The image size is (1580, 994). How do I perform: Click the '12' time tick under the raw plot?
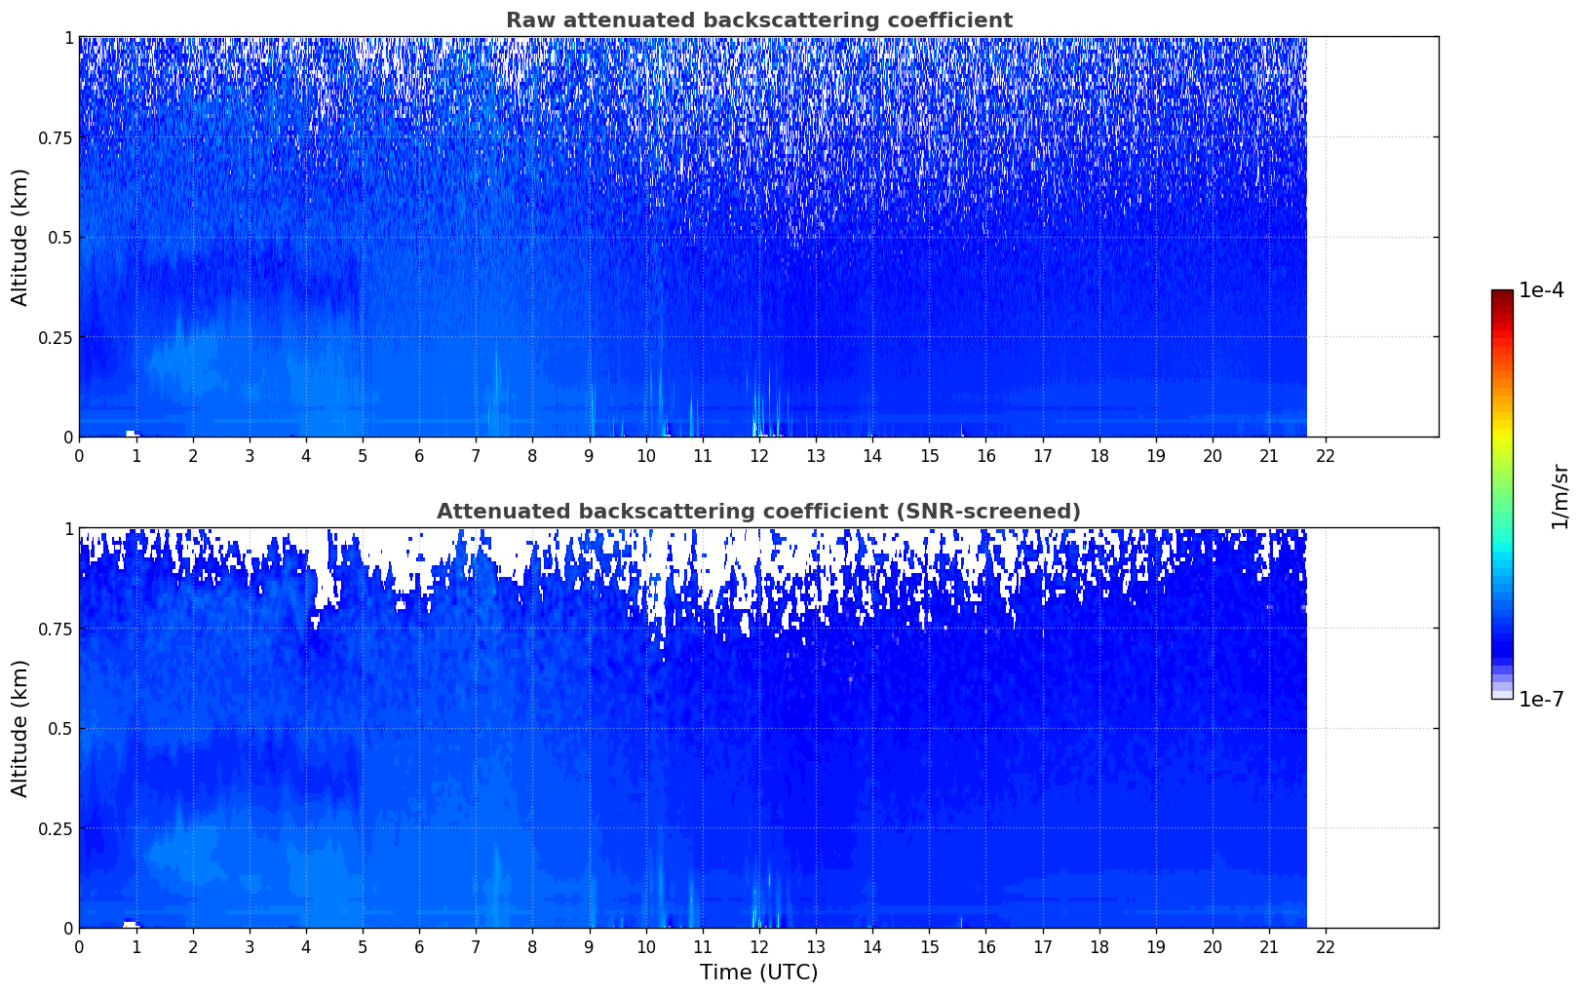(758, 455)
